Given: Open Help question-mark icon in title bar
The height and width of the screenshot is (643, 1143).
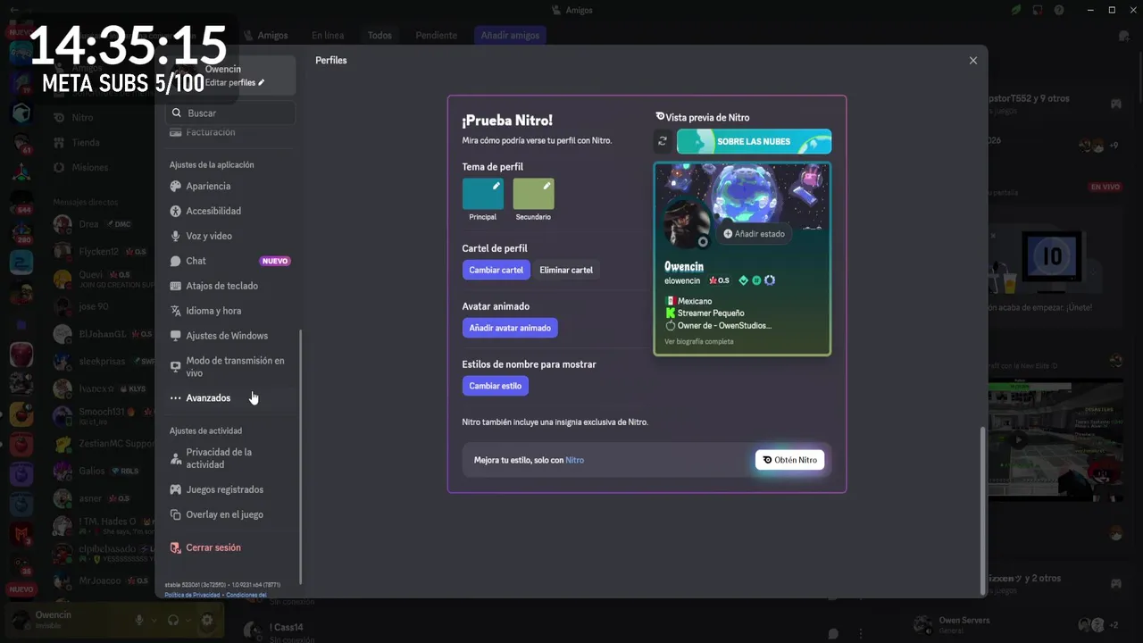Looking at the screenshot, I should tap(1059, 10).
